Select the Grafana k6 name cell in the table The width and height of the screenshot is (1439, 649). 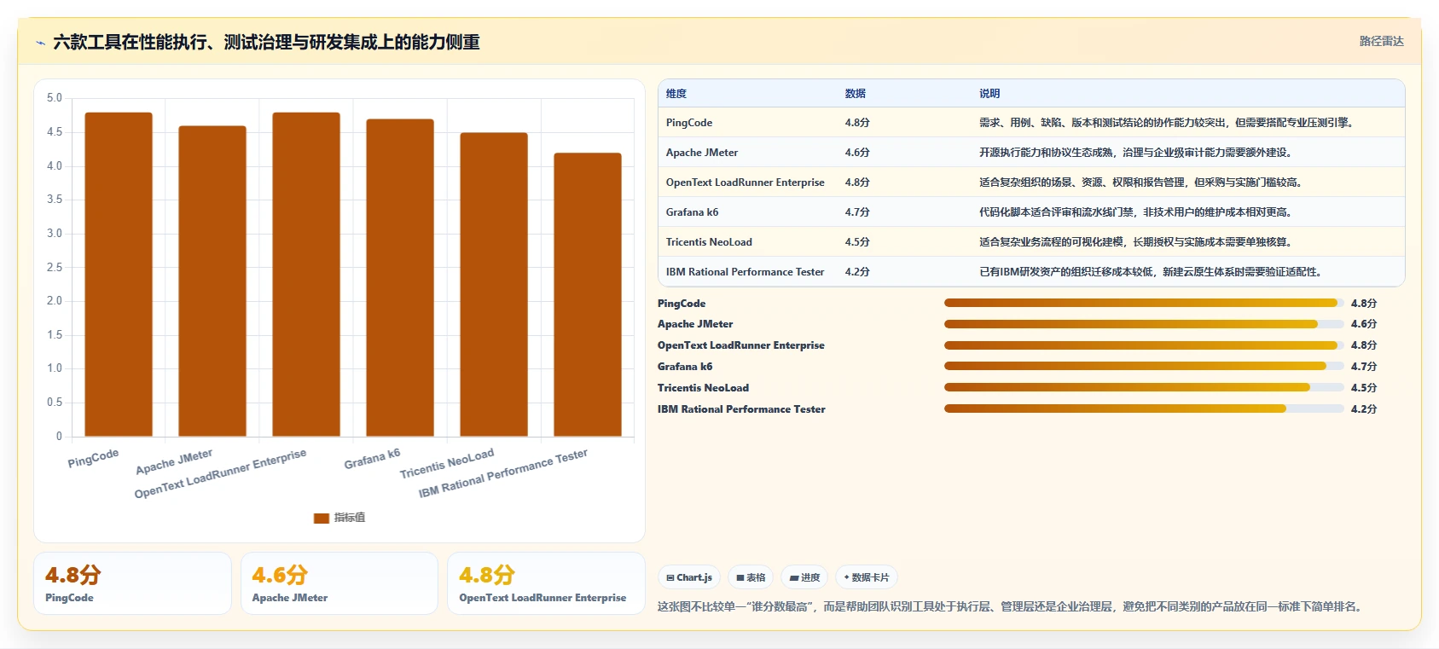point(693,212)
